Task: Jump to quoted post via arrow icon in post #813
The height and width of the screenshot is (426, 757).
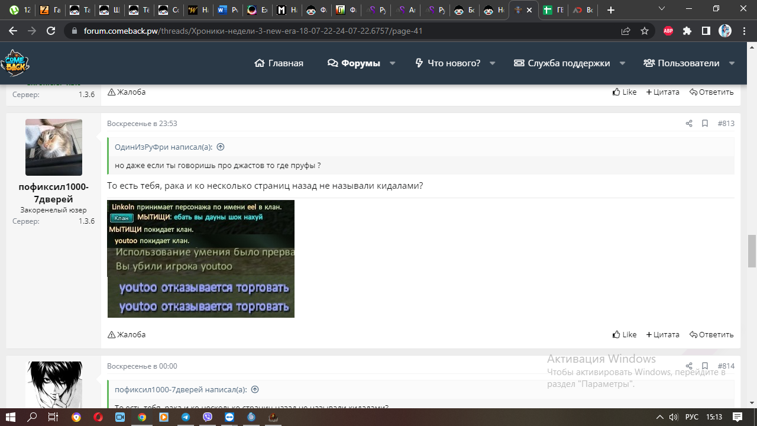Action: tap(221, 147)
